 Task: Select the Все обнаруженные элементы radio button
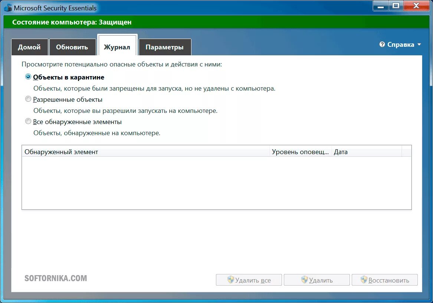pyautogui.click(x=28, y=121)
